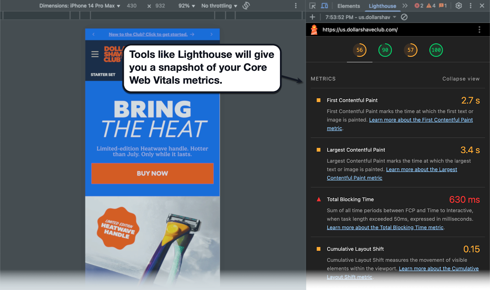Select the score gauge showing 90

tap(385, 50)
